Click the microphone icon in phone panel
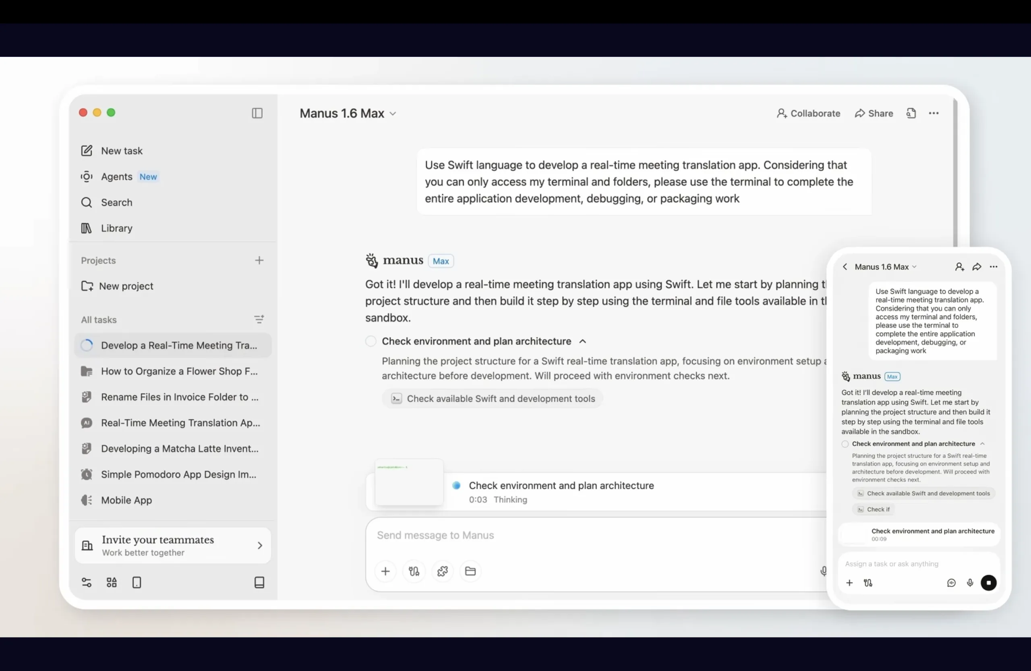The image size is (1031, 671). coord(970,583)
